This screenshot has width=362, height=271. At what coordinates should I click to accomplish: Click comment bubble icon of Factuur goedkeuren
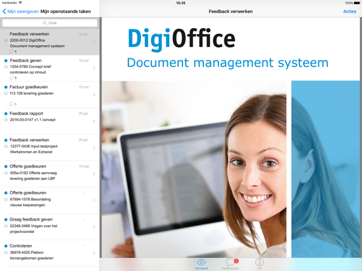coord(11,104)
